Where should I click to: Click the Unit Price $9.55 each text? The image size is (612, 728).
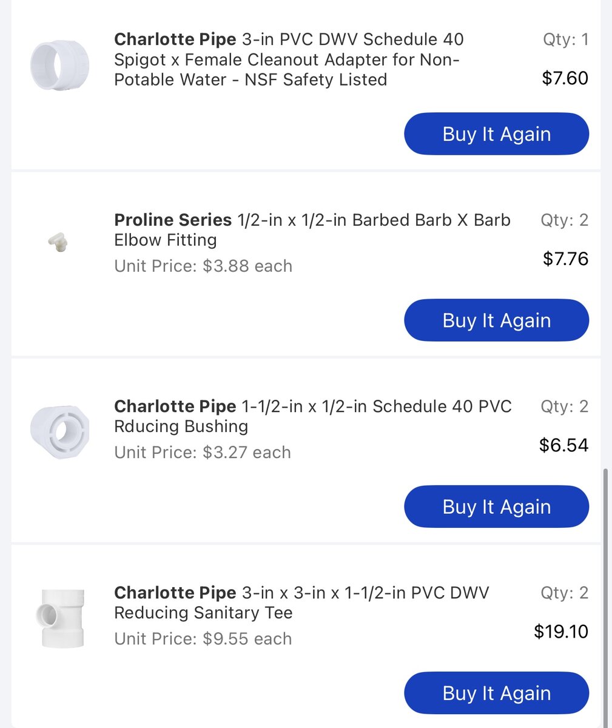point(203,638)
